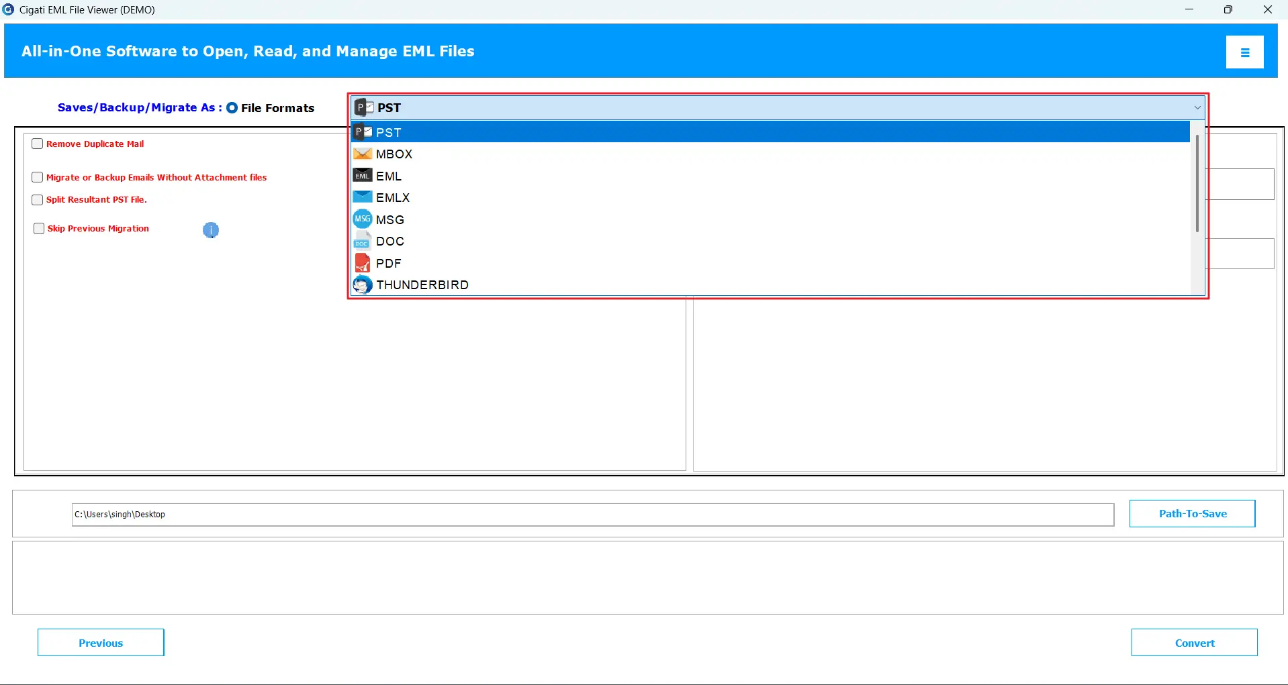Go back with the Previous button

(x=101, y=643)
